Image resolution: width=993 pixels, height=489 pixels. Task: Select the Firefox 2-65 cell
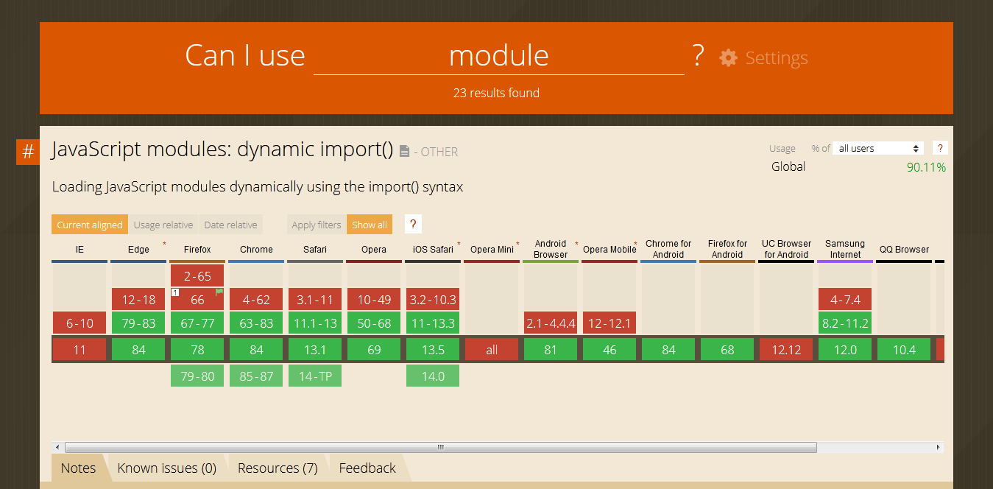(197, 275)
